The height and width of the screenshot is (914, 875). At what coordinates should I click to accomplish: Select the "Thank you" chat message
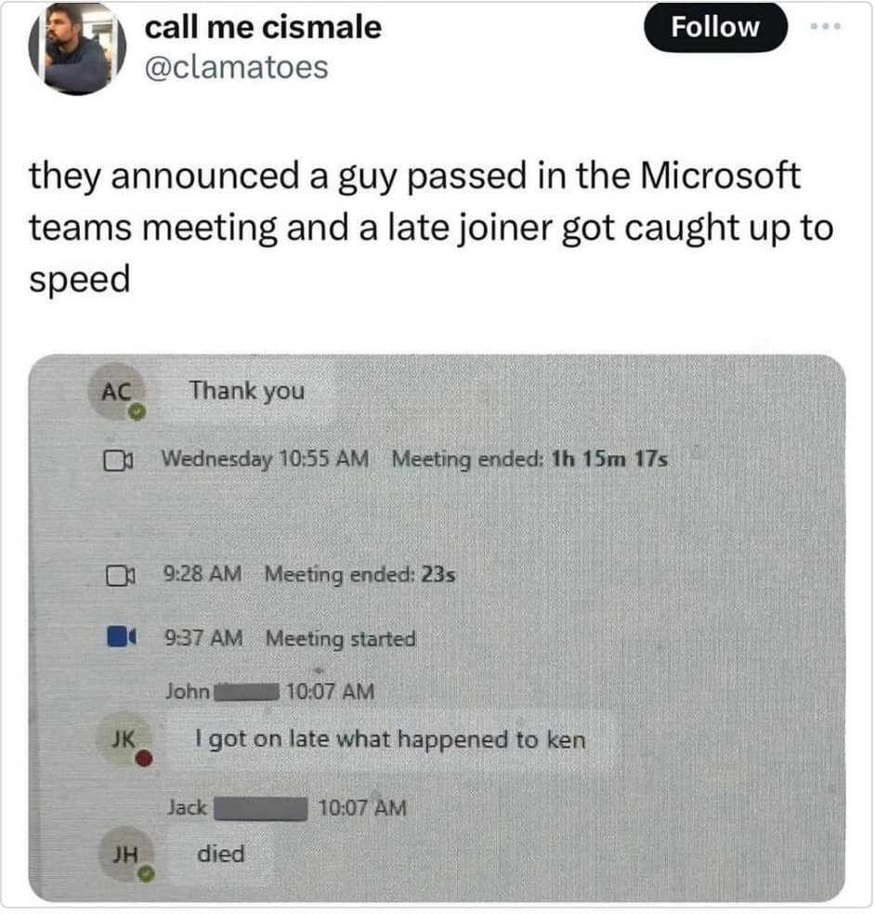click(x=247, y=391)
